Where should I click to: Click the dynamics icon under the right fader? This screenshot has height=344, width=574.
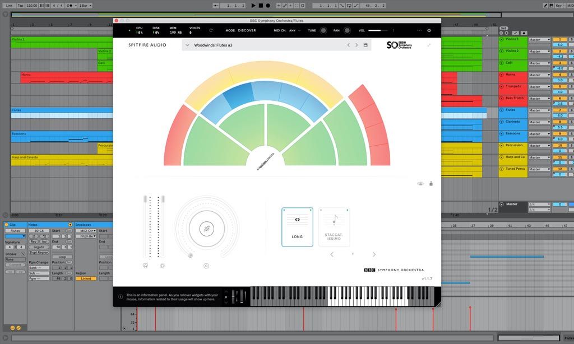[163, 266]
